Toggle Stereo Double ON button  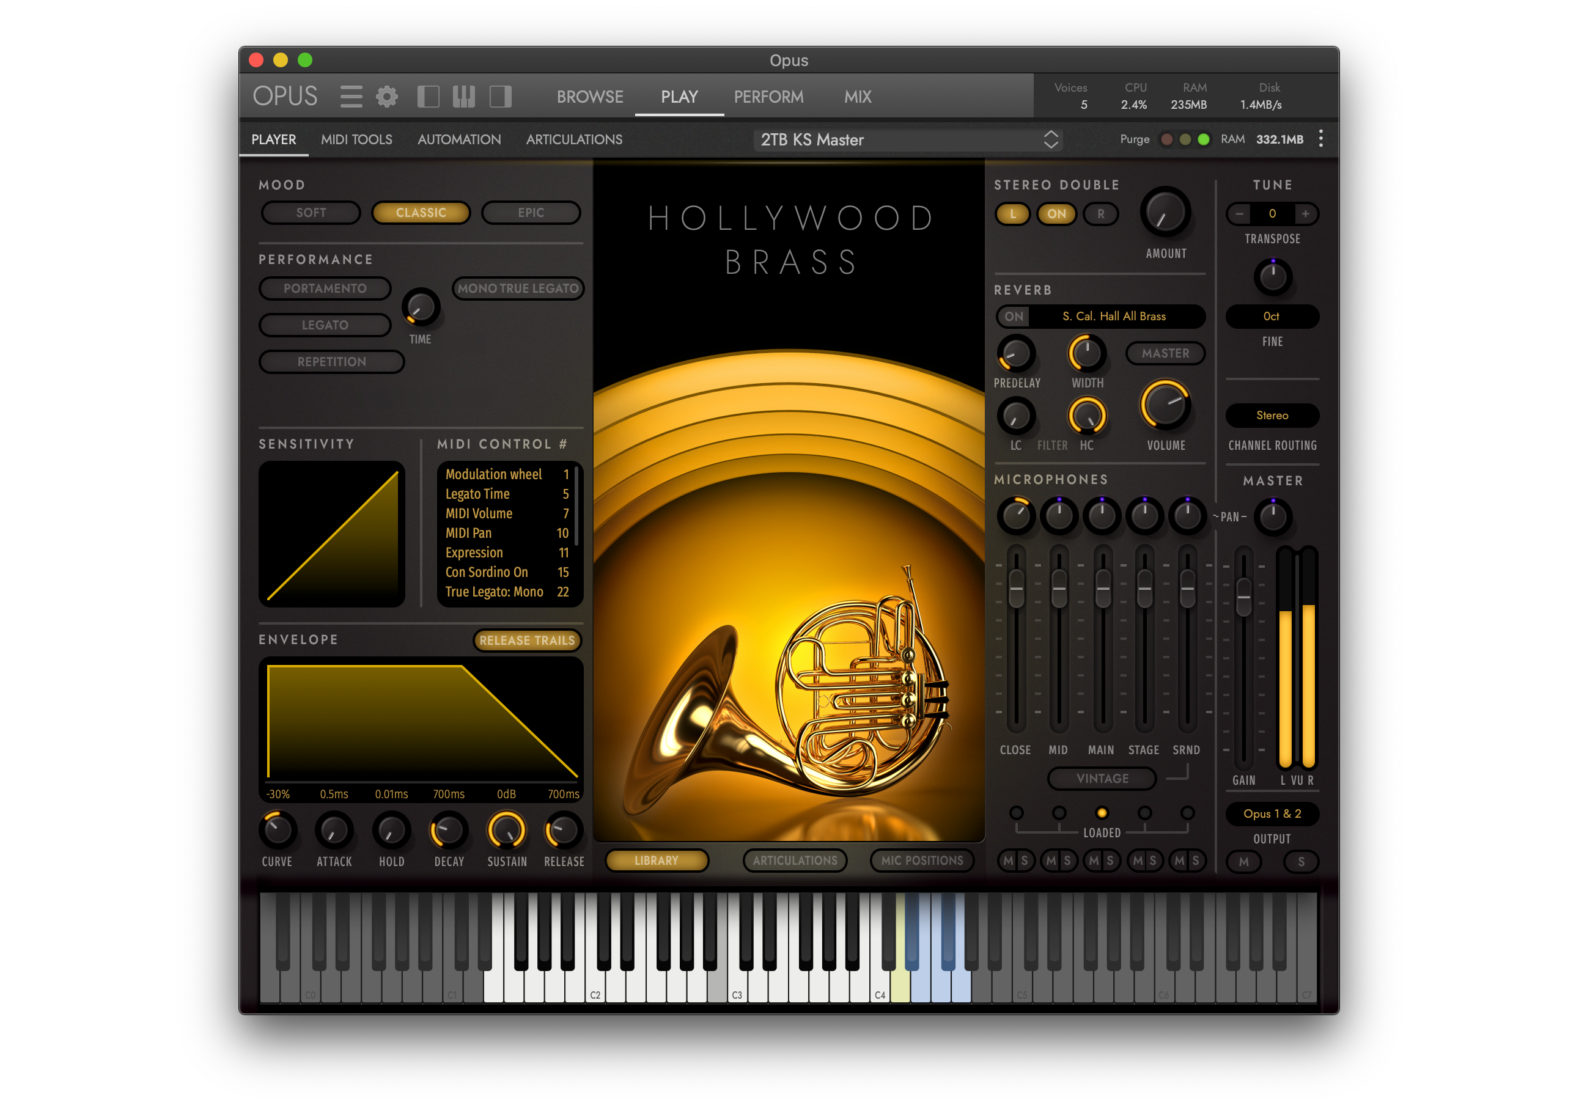(x=1056, y=214)
